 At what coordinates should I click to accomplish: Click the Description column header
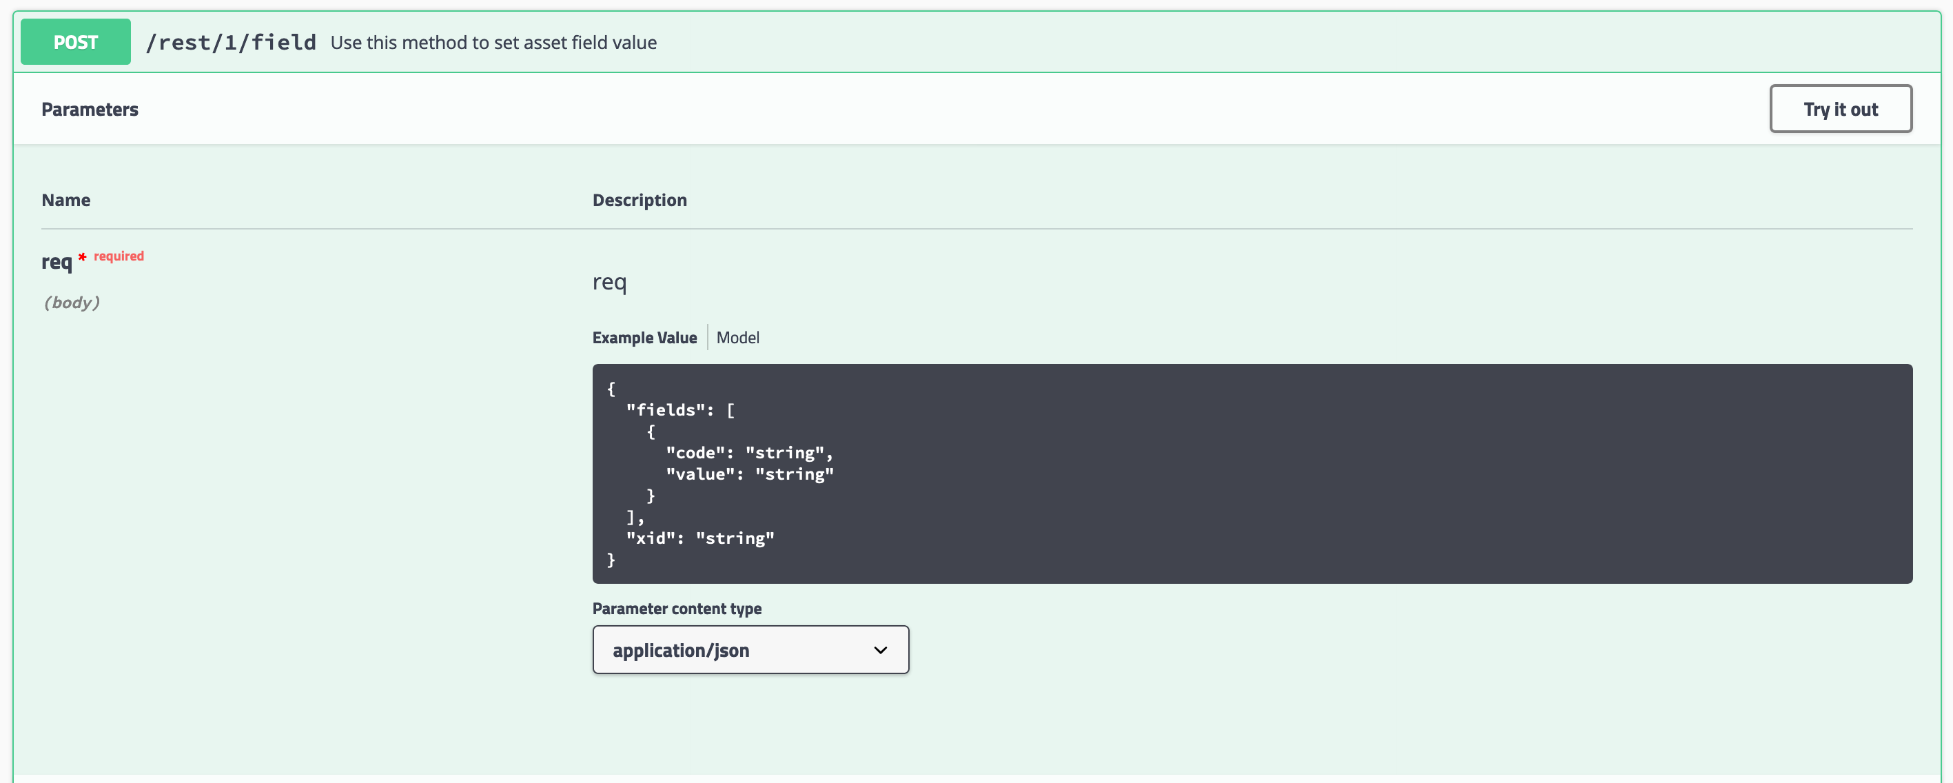tap(639, 200)
